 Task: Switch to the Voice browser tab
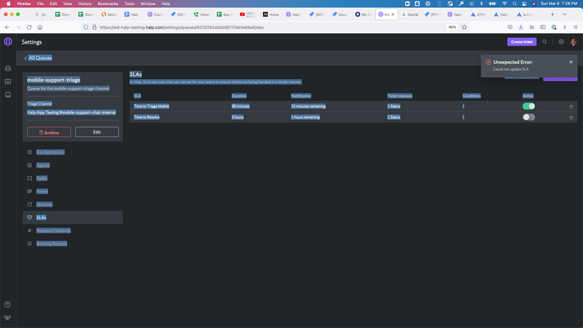[203, 15]
